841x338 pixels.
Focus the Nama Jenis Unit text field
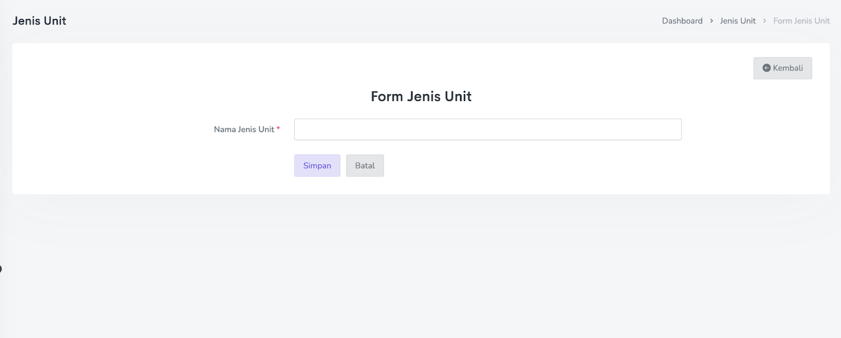point(487,129)
